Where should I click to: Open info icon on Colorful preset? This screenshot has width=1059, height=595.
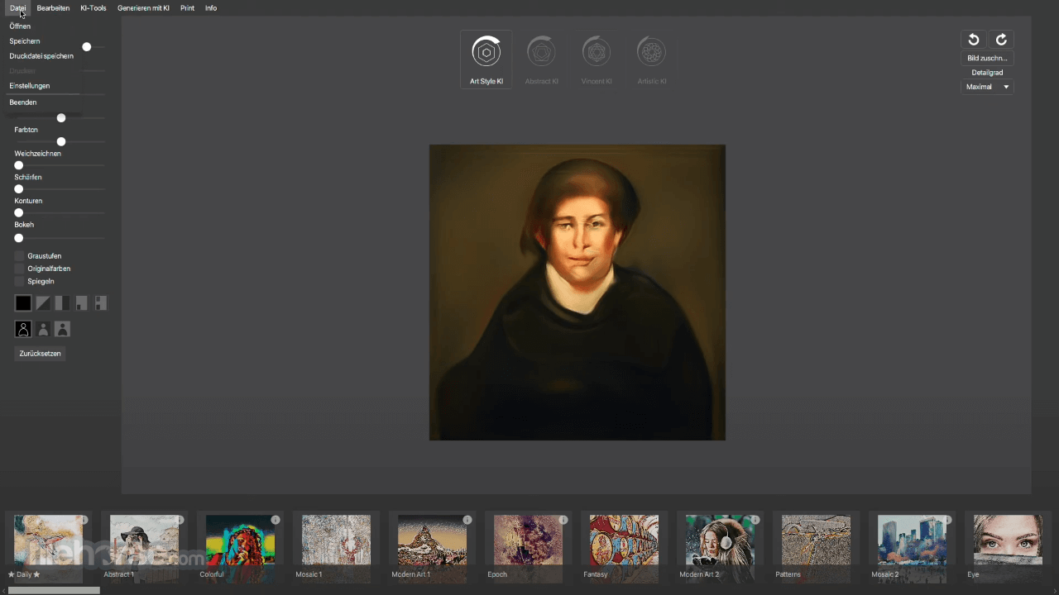click(276, 520)
